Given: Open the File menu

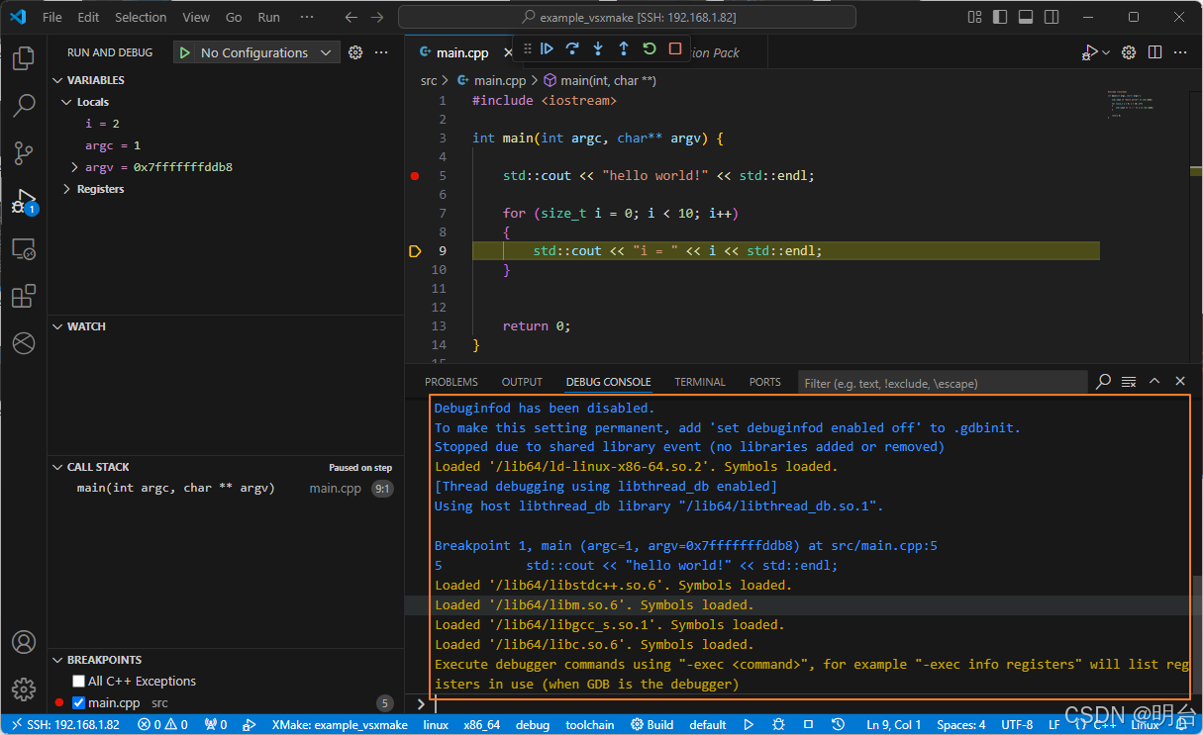Looking at the screenshot, I should click(52, 18).
